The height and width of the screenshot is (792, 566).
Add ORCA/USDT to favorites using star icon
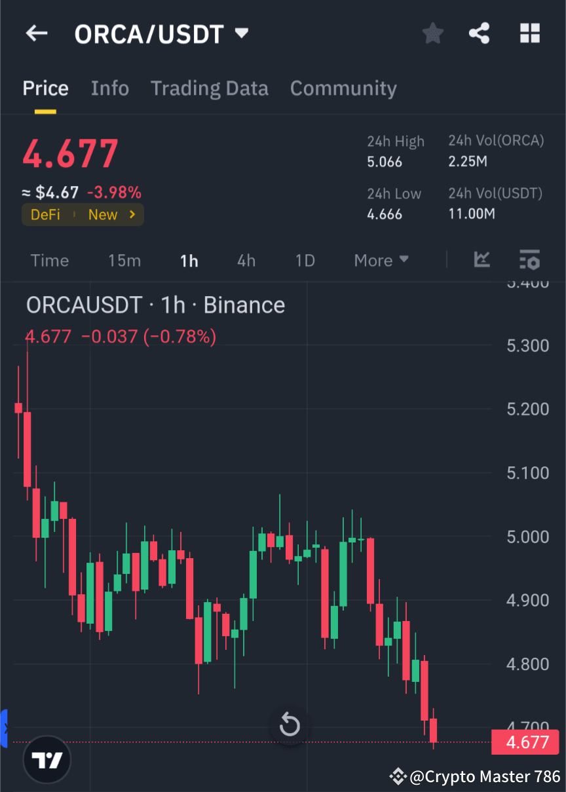432,33
